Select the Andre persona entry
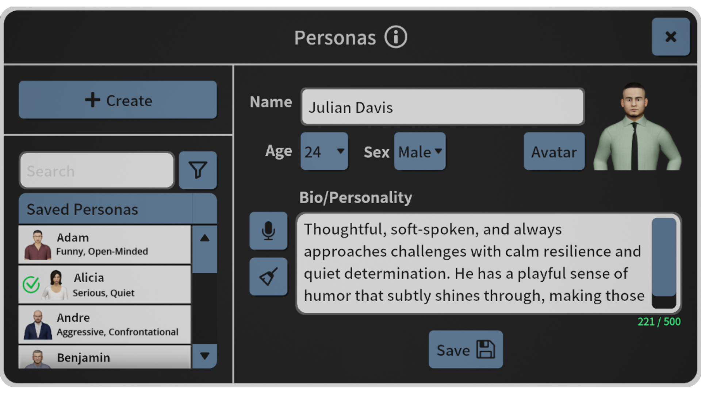 pyautogui.click(x=105, y=325)
